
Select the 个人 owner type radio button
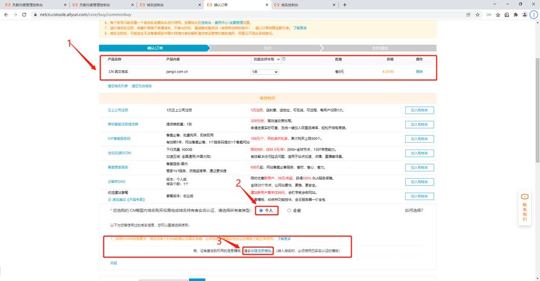tap(261, 210)
